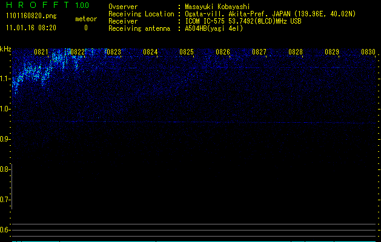This screenshot has height=242, width=381.
Task: Click the 0.8 frequency axis label
Action: coord(5,169)
